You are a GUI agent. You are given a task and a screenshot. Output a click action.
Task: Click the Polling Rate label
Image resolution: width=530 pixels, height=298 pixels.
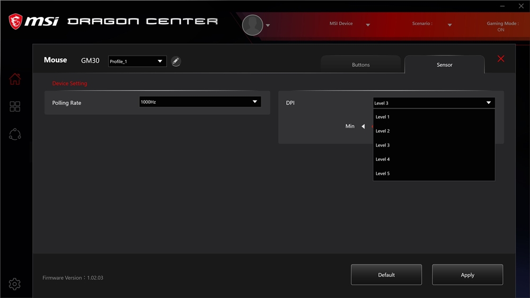point(67,103)
